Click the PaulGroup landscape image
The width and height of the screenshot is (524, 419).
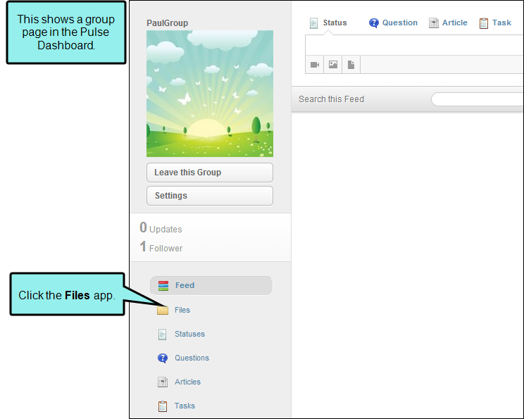tap(210, 94)
